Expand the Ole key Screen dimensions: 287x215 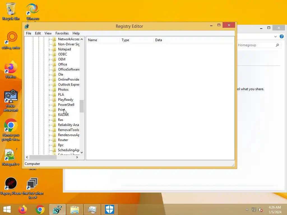click(x=49, y=74)
